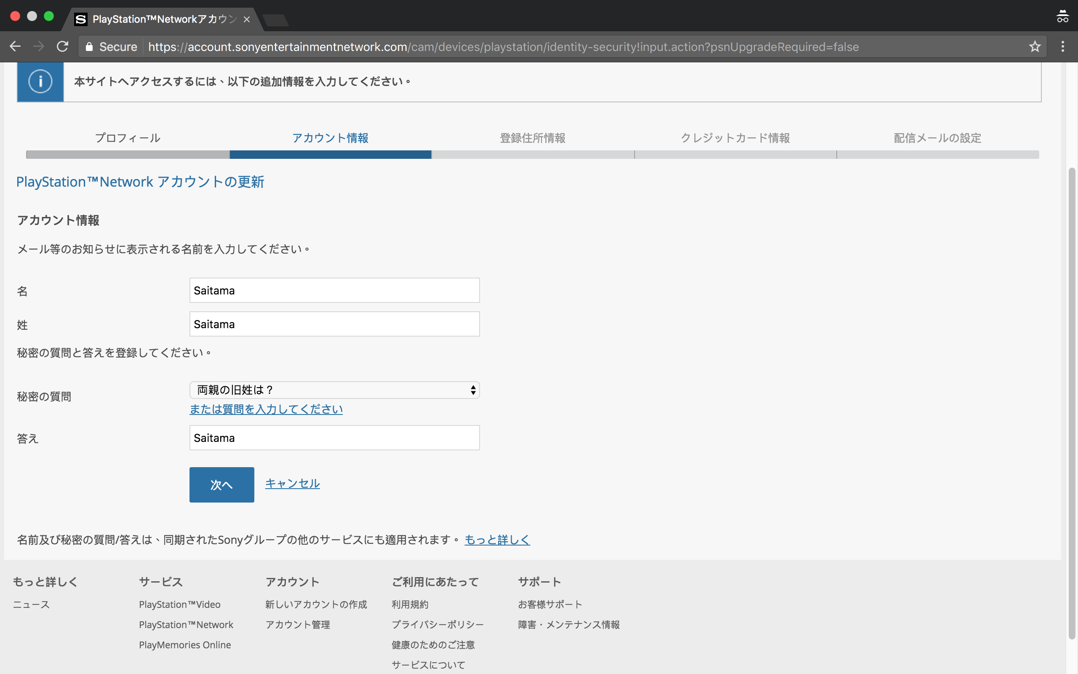The width and height of the screenshot is (1078, 674).
Task: Reload the page with refresh icon
Action: 62,46
